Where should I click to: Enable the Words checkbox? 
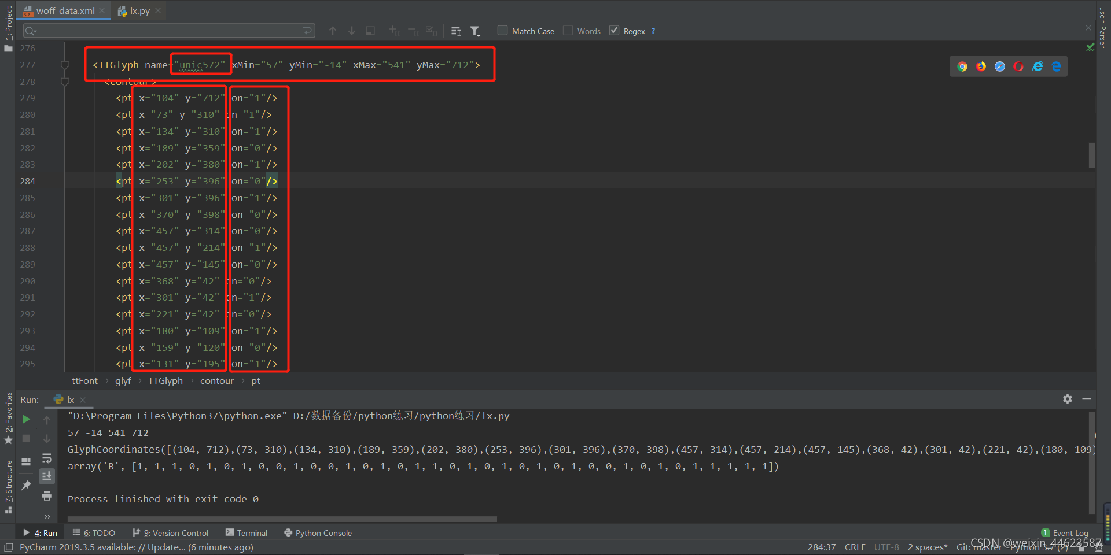pyautogui.click(x=568, y=30)
